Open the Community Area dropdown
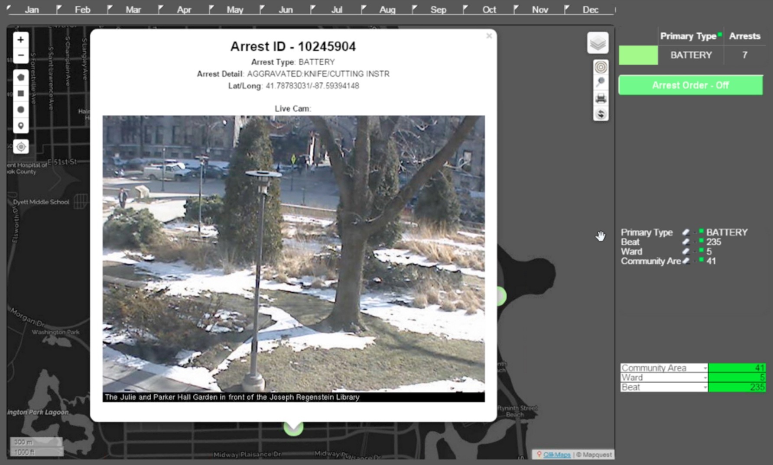This screenshot has height=465, width=773. (705, 368)
